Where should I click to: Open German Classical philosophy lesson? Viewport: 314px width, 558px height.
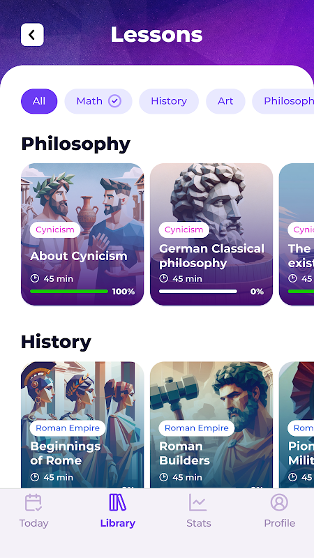(x=211, y=234)
